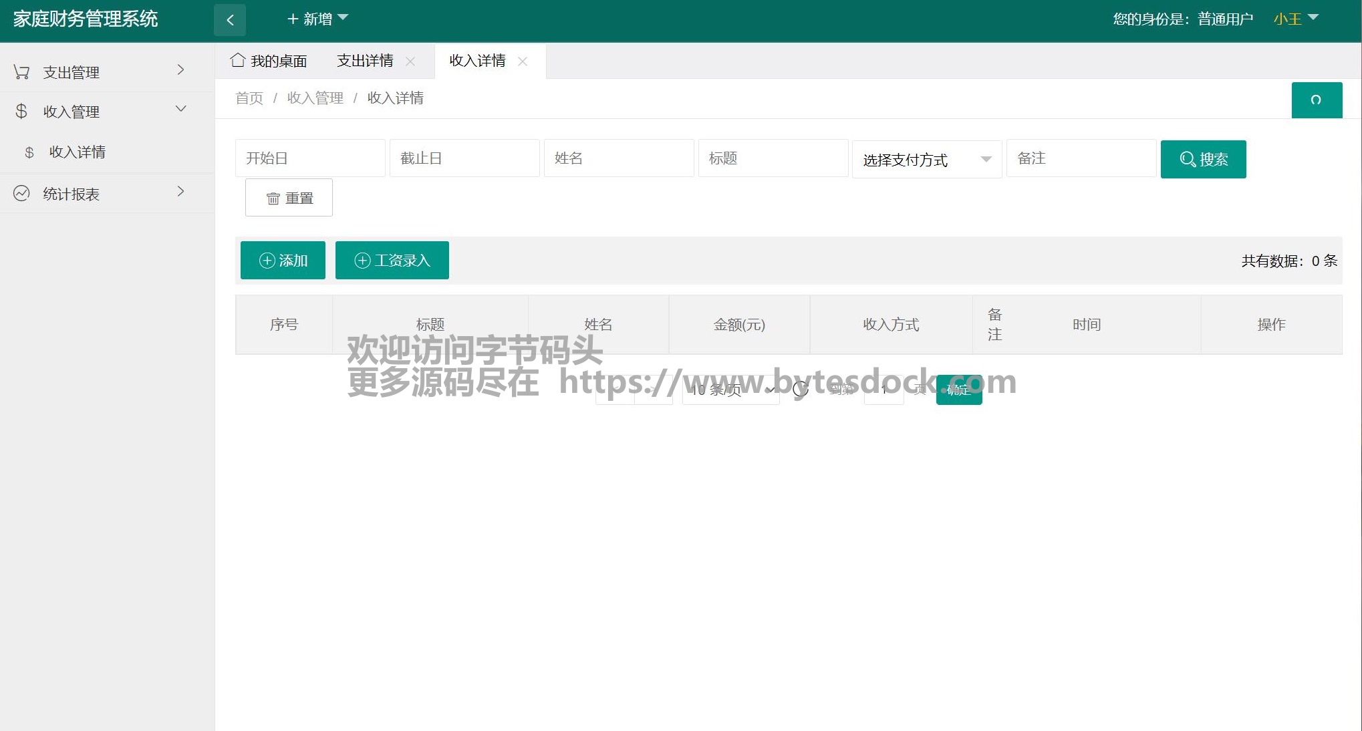The image size is (1362, 731).
Task: Click the 搜索 search button
Action: (1203, 159)
